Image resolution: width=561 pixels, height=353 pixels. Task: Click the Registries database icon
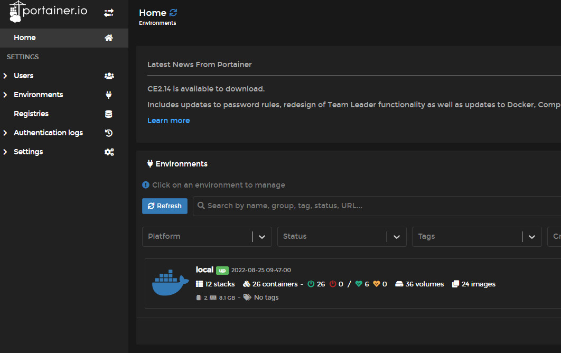pyautogui.click(x=109, y=114)
